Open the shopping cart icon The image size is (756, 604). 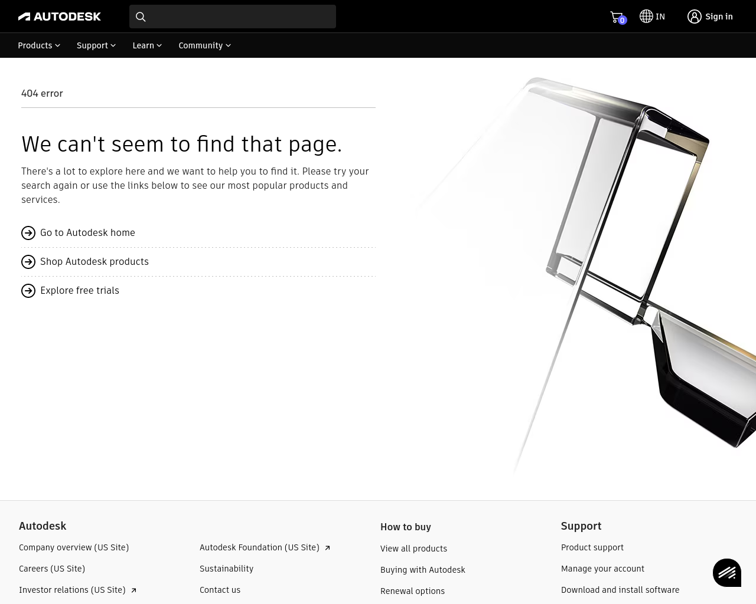tap(616, 17)
